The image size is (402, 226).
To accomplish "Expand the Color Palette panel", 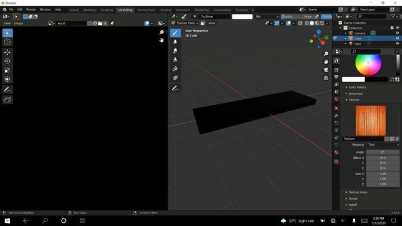I will click(x=357, y=87).
